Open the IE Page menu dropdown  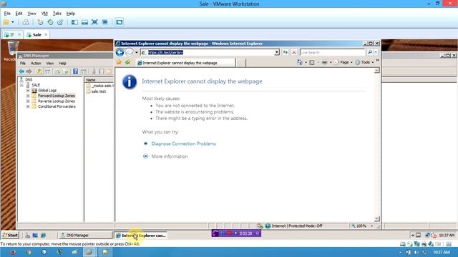click(343, 62)
